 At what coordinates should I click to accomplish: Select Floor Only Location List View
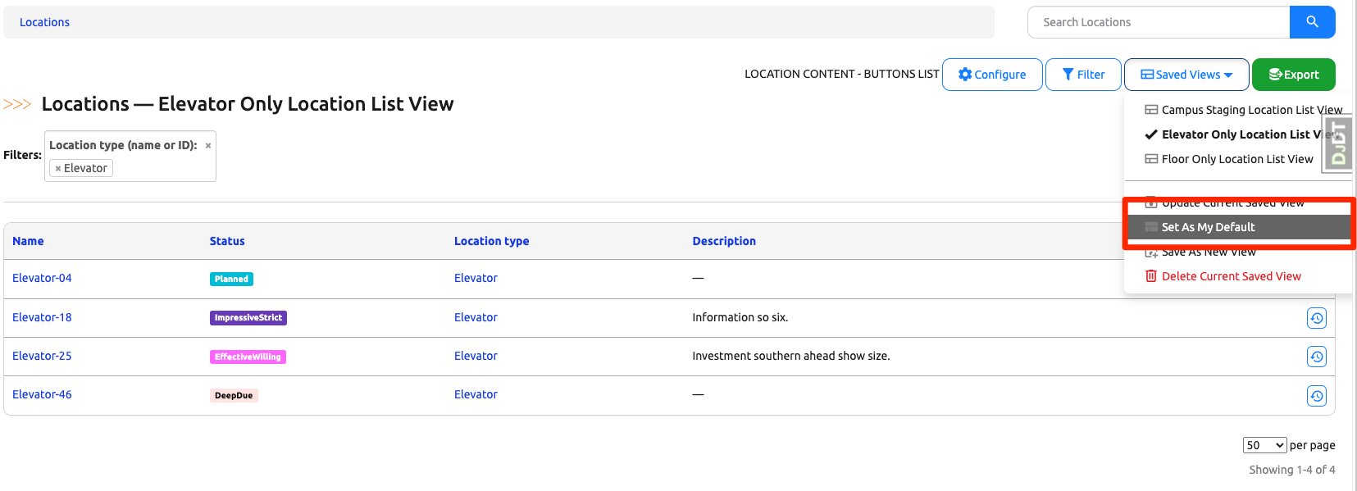click(x=1236, y=159)
